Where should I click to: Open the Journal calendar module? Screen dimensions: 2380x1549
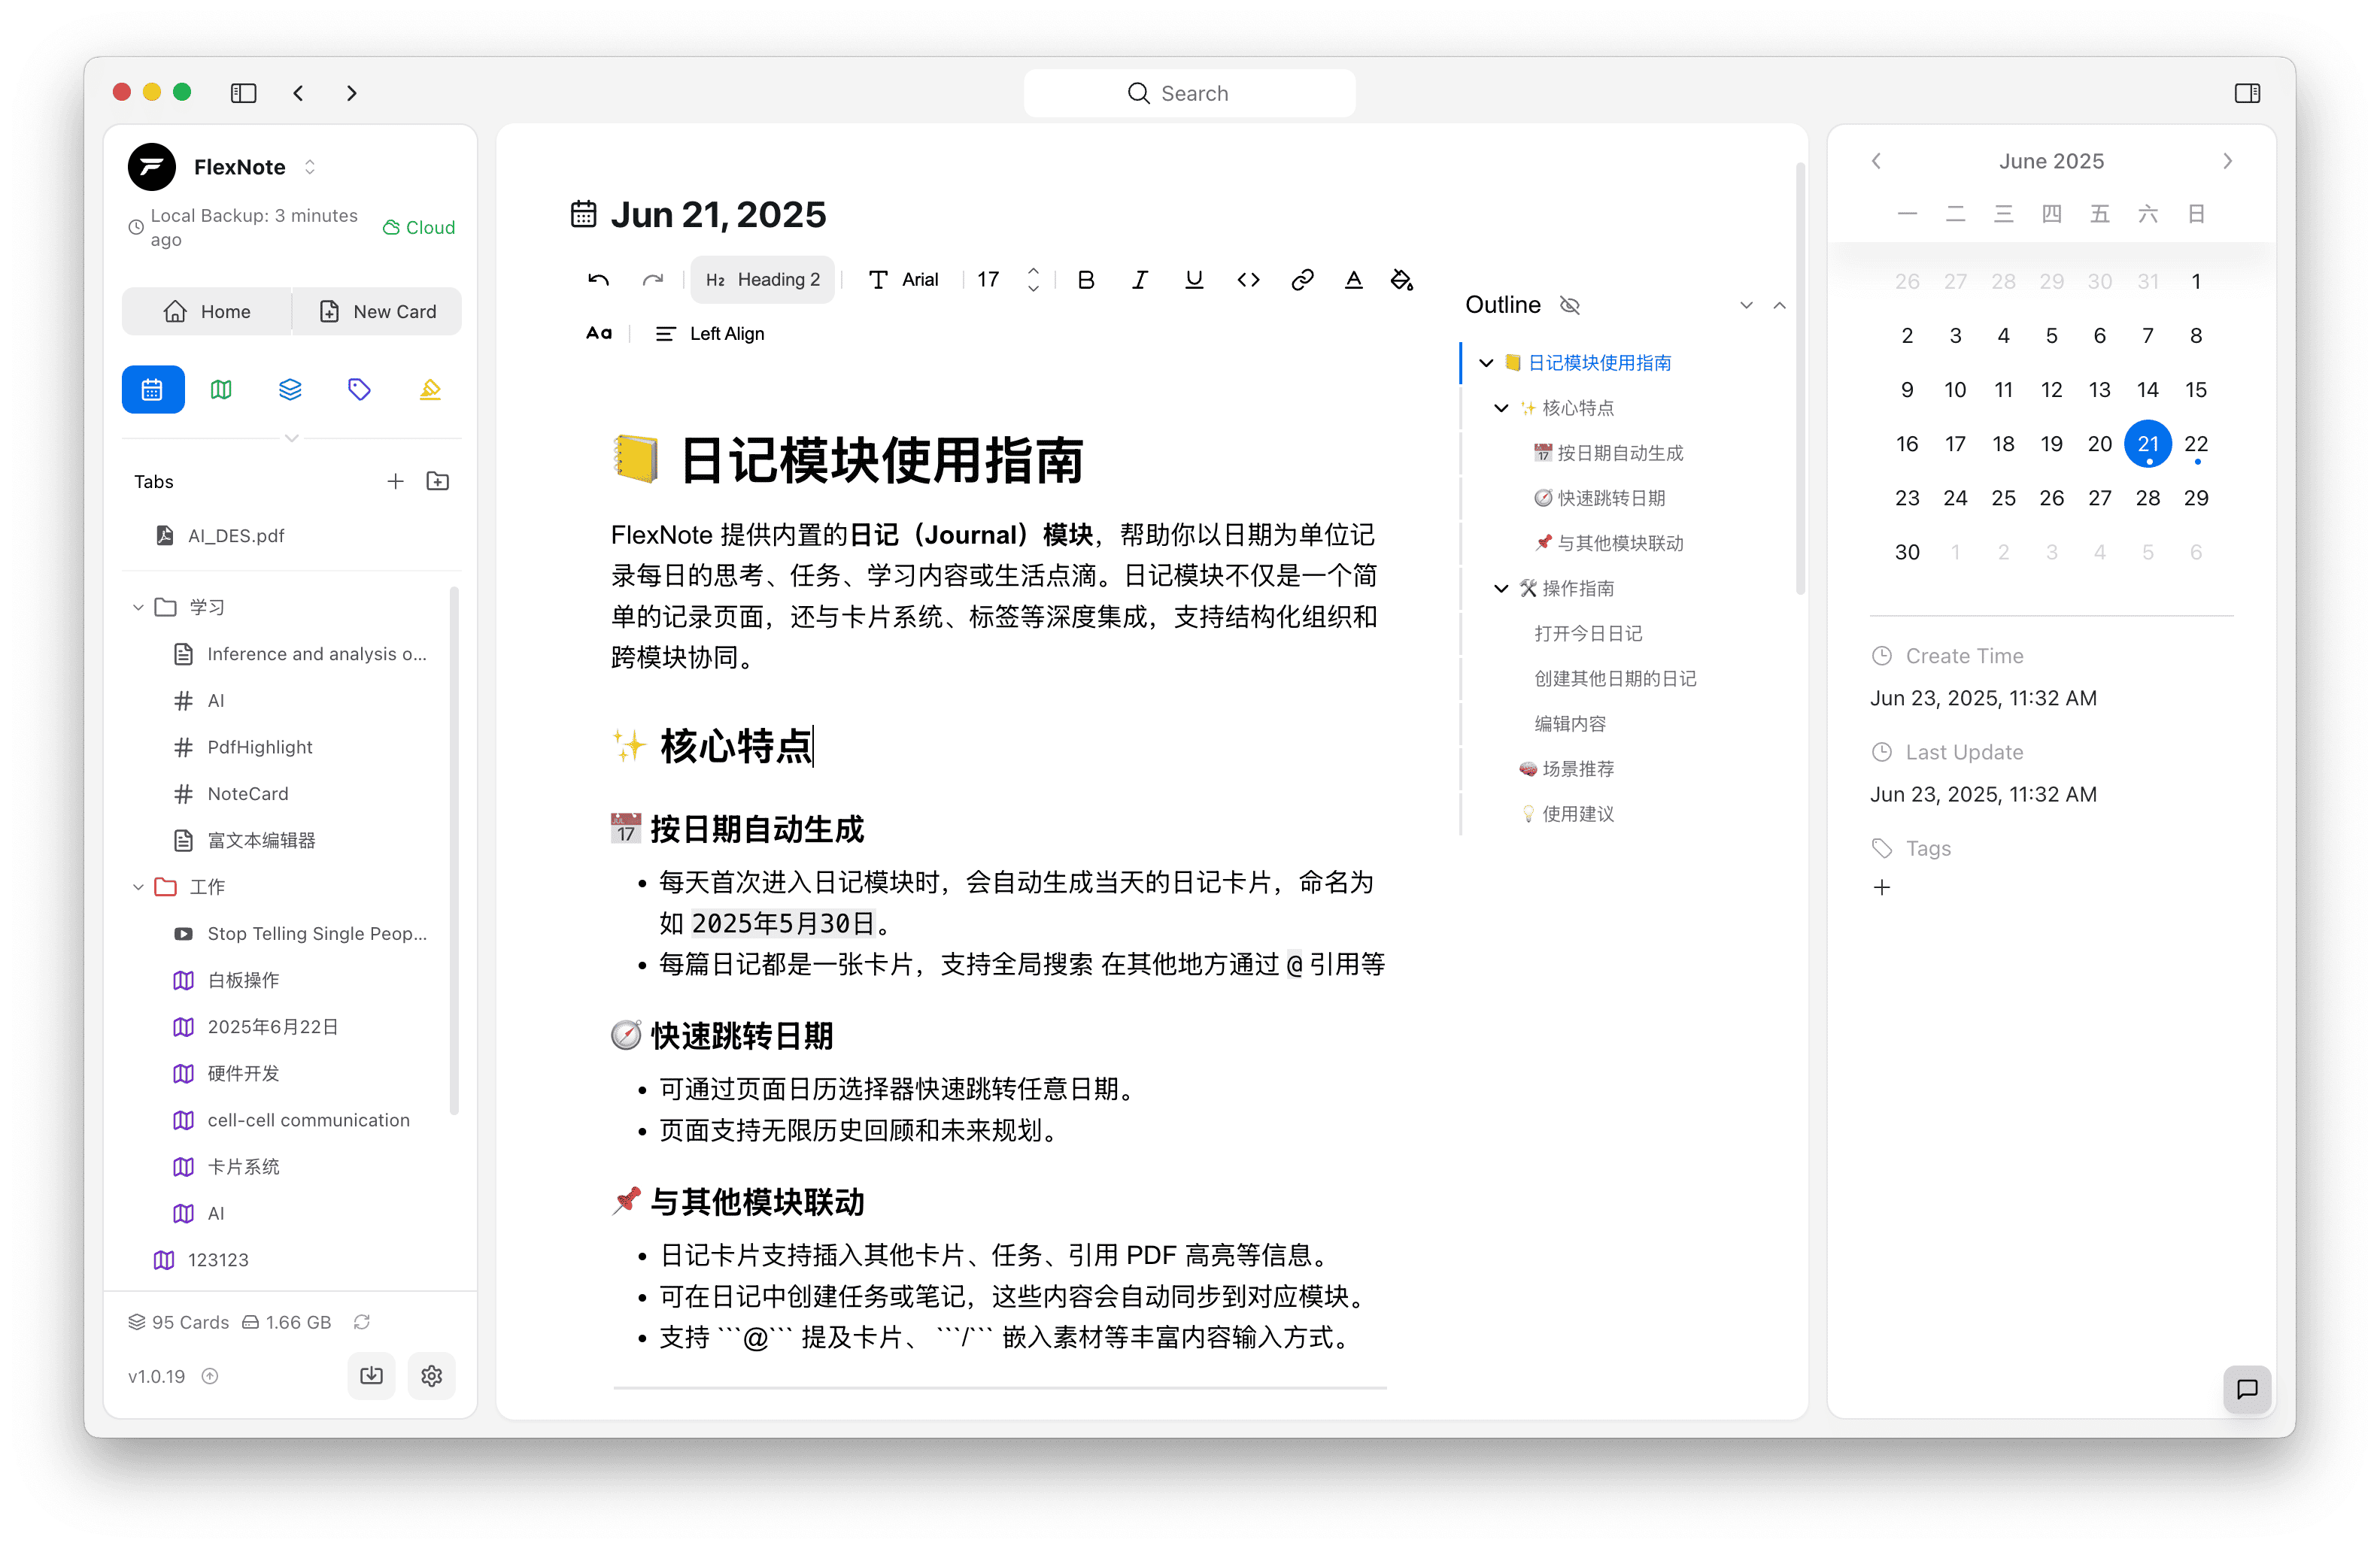pyautogui.click(x=153, y=390)
